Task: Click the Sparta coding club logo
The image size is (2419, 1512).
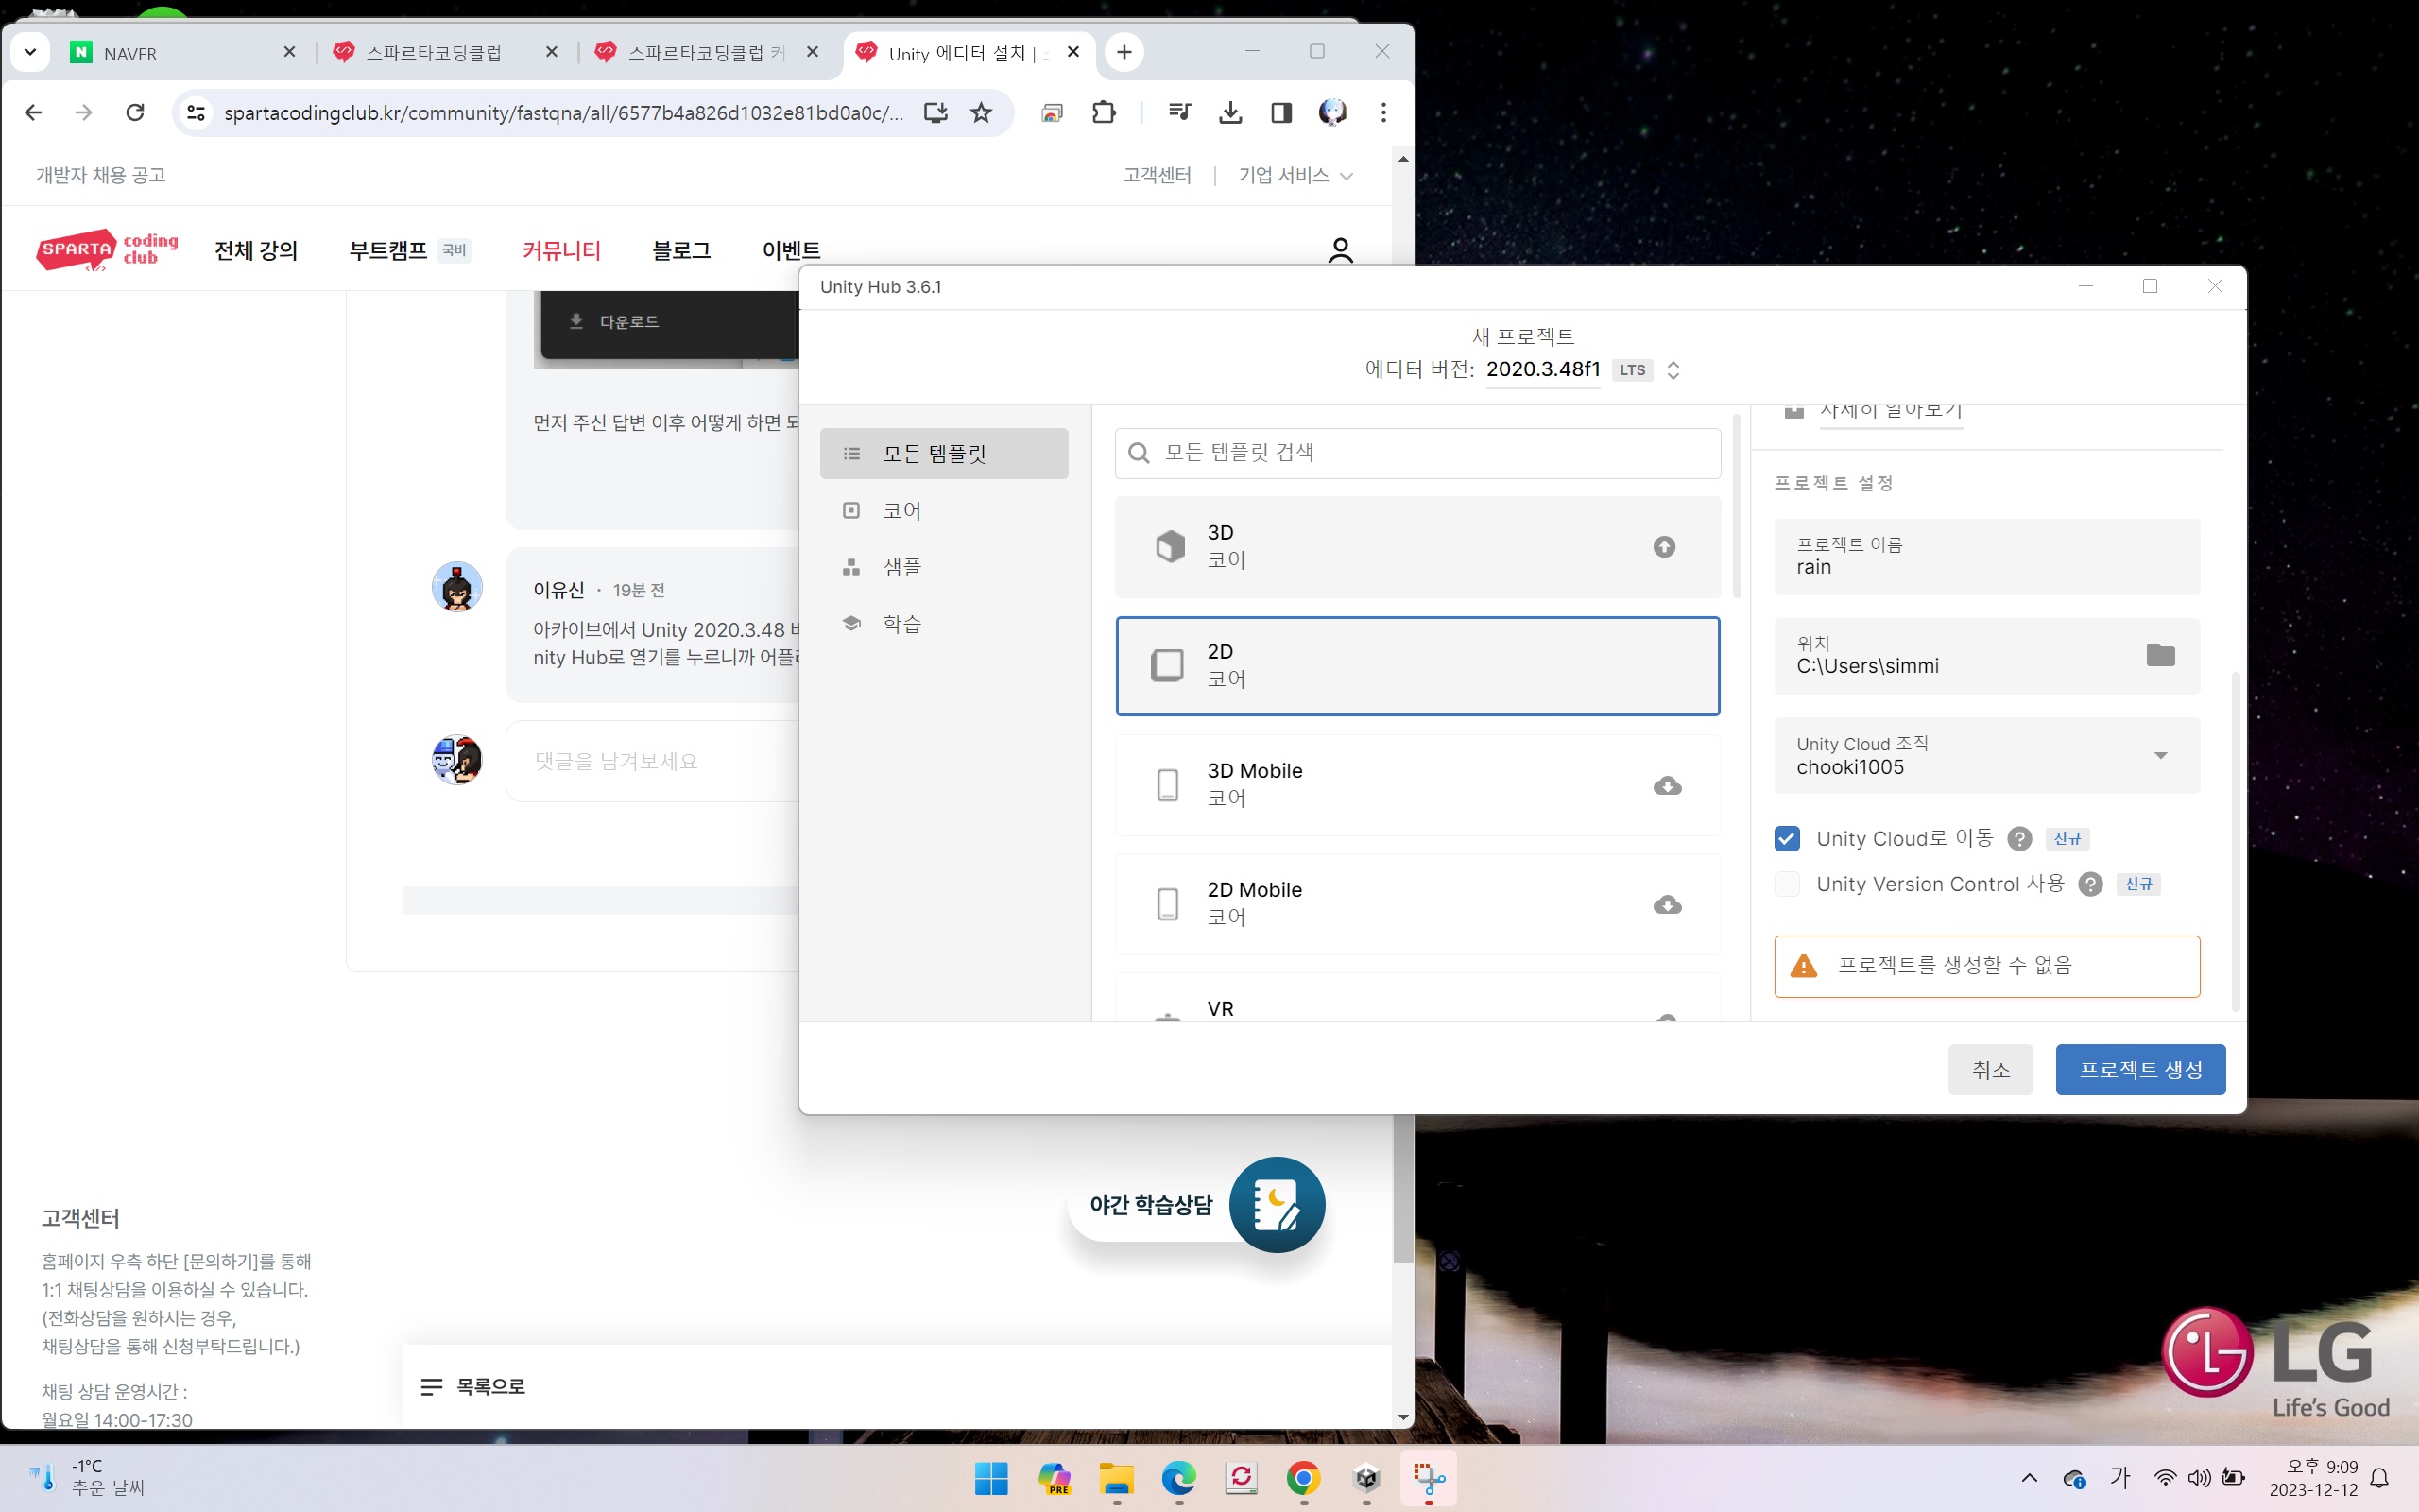Action: (x=107, y=251)
